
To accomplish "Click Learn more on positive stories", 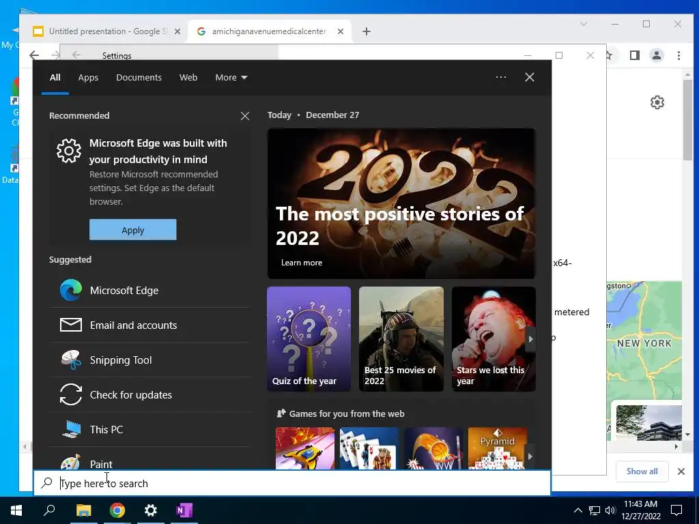I will click(x=301, y=263).
